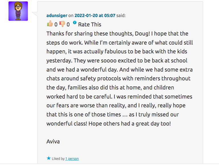Click the blue star like icon
Viewport: 219px width, 165px height.
[x=49, y=158]
